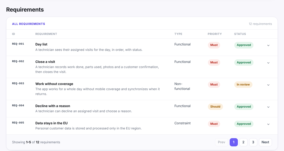Click the In review status badge

(x=243, y=84)
